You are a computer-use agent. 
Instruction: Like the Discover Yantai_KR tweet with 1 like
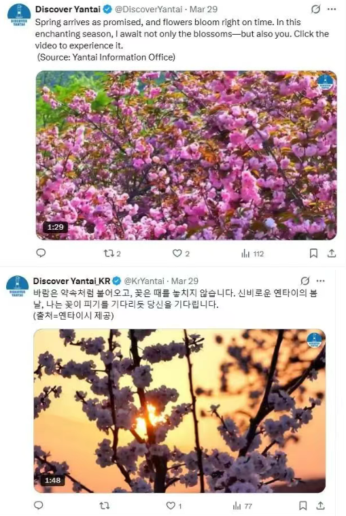(x=174, y=506)
